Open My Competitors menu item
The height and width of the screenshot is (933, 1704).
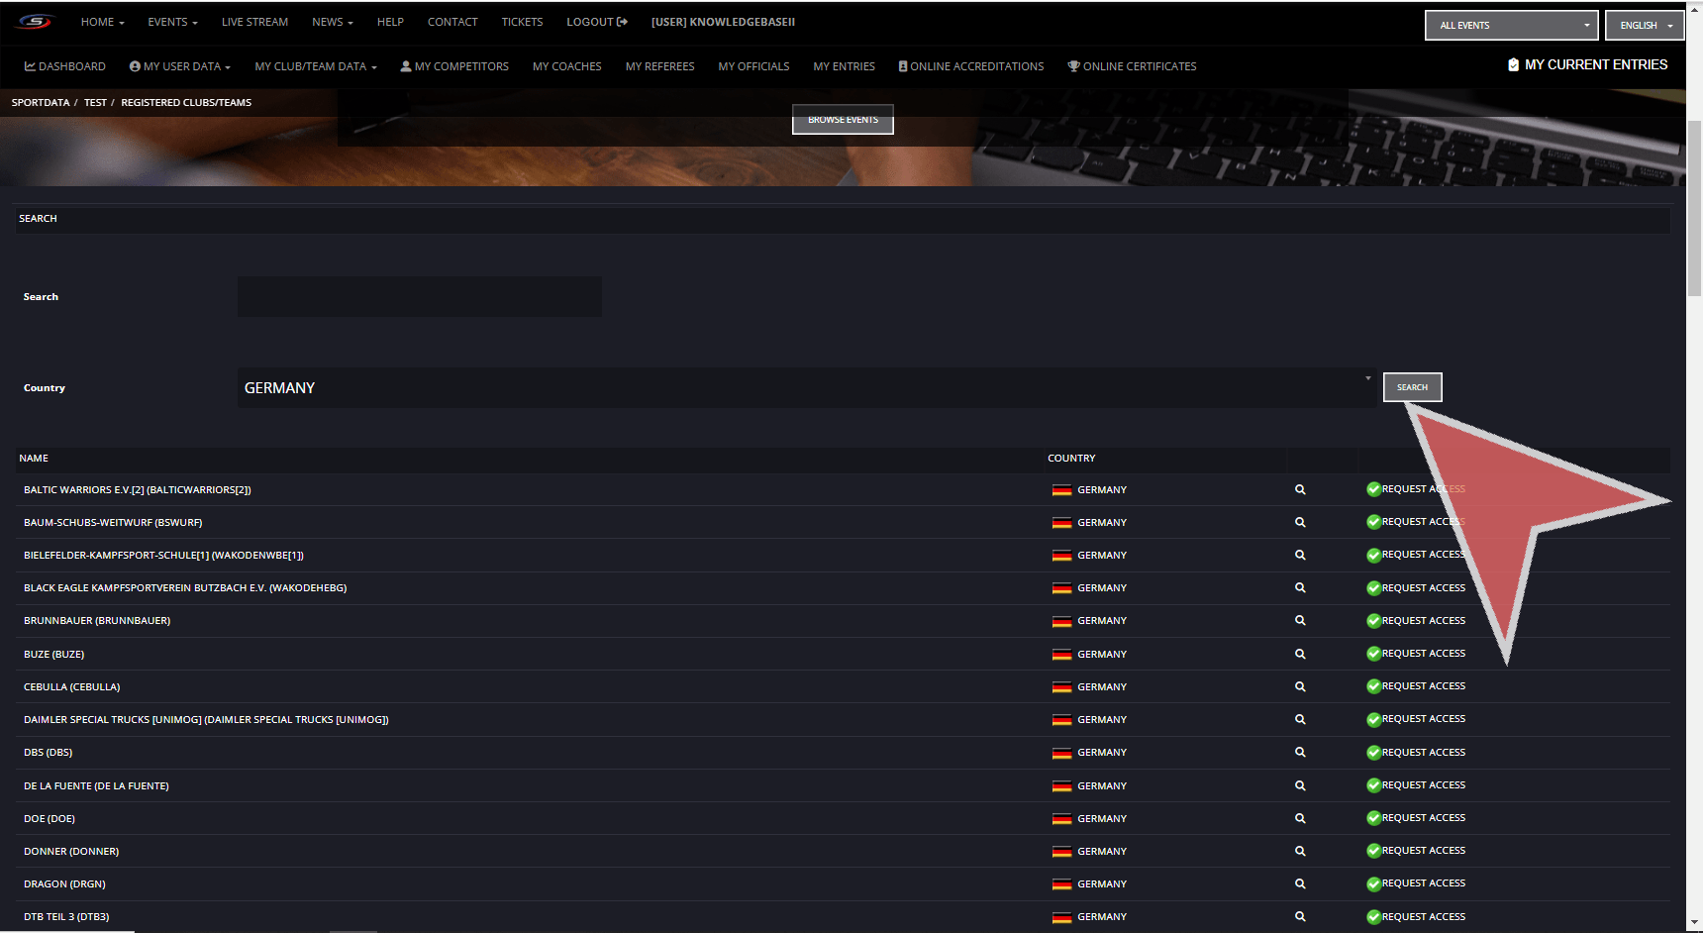coord(454,66)
